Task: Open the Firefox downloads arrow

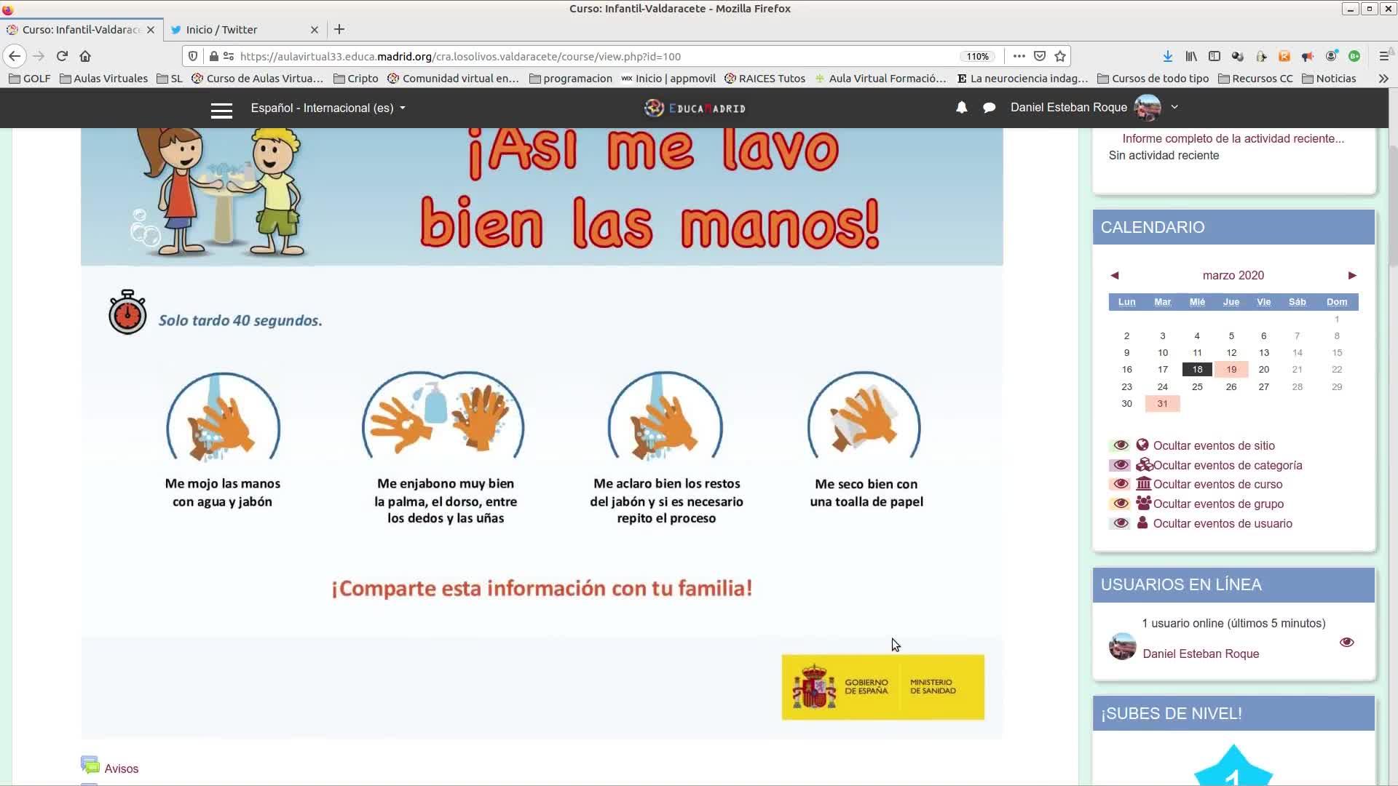Action: (1167, 56)
